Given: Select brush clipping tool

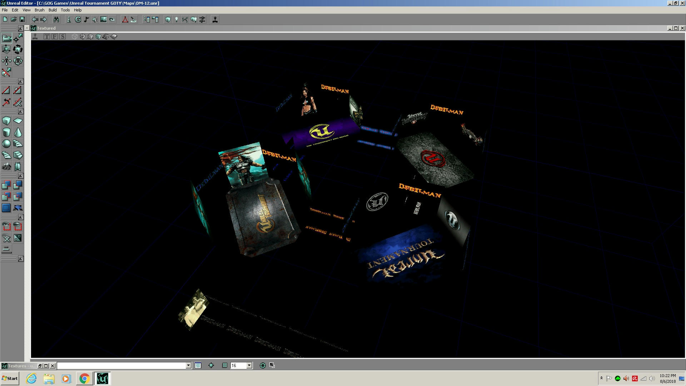Looking at the screenshot, I should [6, 72].
